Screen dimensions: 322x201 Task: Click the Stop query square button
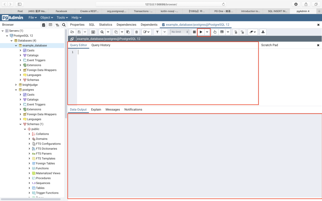coord(194,32)
